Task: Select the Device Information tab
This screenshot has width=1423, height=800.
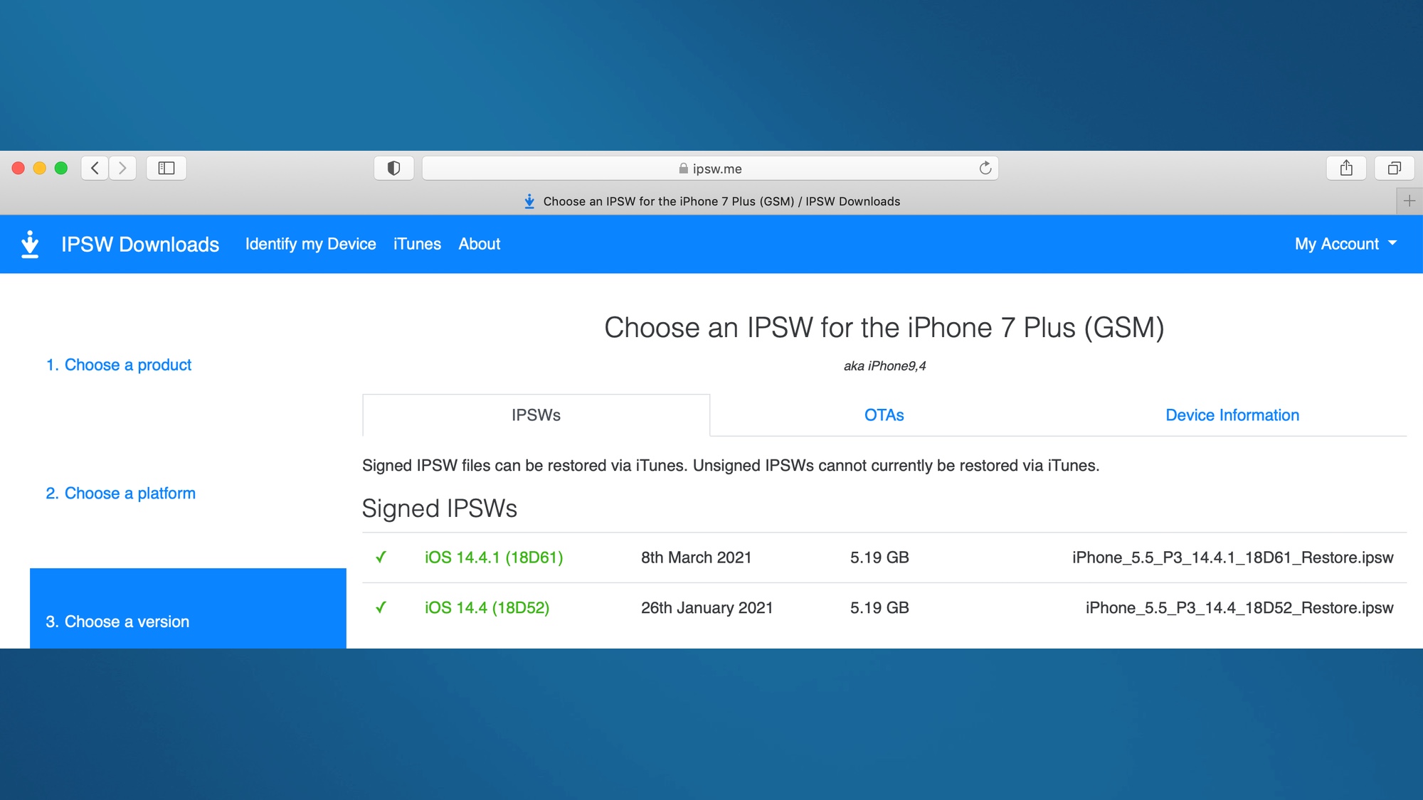Action: [x=1232, y=415]
